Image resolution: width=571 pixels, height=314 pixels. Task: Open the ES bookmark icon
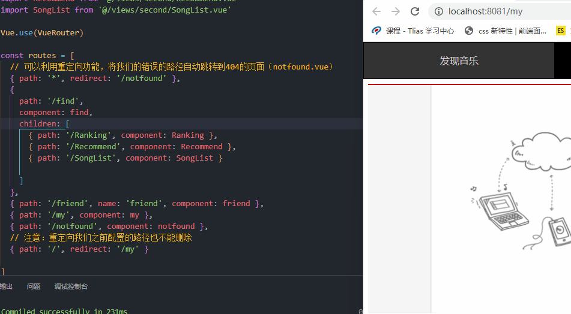[560, 31]
